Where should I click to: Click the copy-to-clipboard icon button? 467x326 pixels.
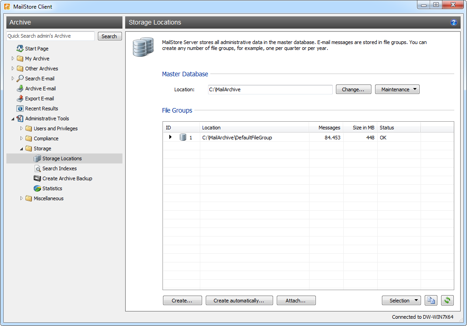[x=431, y=301]
